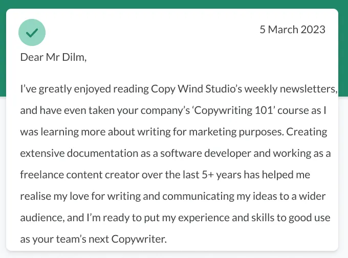Click the 'Dear Mr Dilm,' greeting
348x258 pixels.
53,57
